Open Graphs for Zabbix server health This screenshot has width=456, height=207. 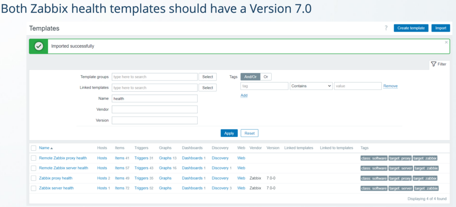(x=165, y=188)
